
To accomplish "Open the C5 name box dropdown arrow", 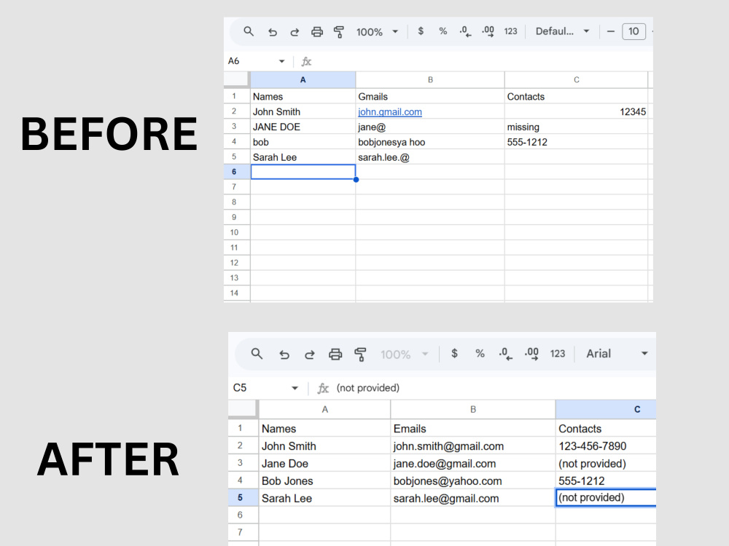I will coord(295,388).
